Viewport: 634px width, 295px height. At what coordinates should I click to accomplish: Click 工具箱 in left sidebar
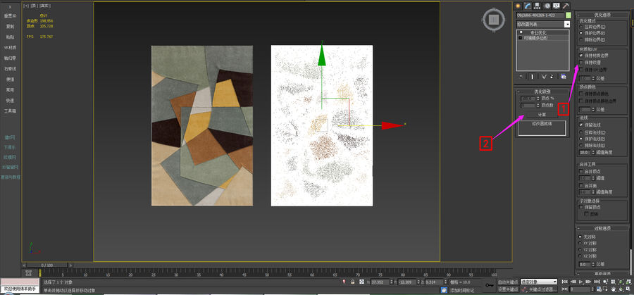click(10, 111)
